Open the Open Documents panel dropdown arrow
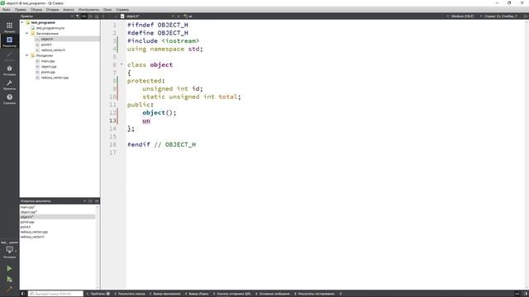This screenshot has height=297, width=529. pos(84,201)
